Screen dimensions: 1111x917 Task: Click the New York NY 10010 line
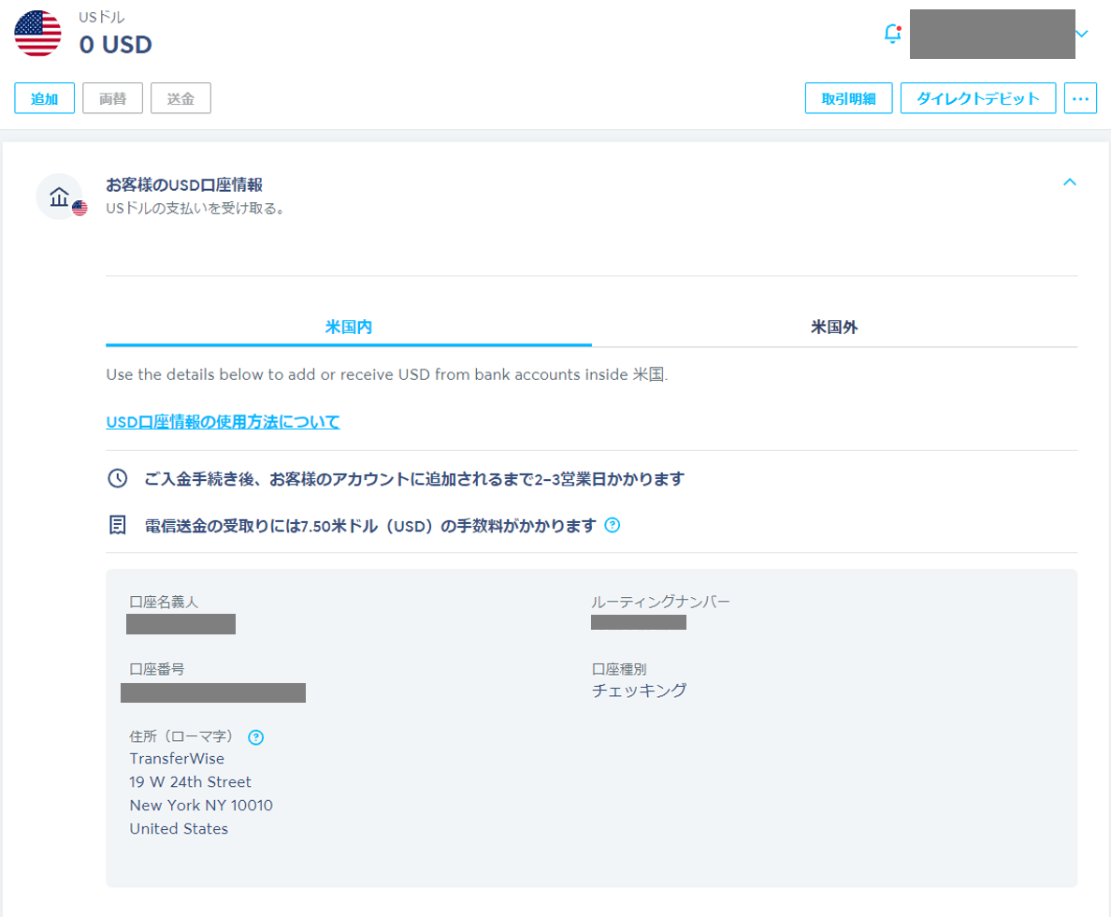[x=201, y=806]
